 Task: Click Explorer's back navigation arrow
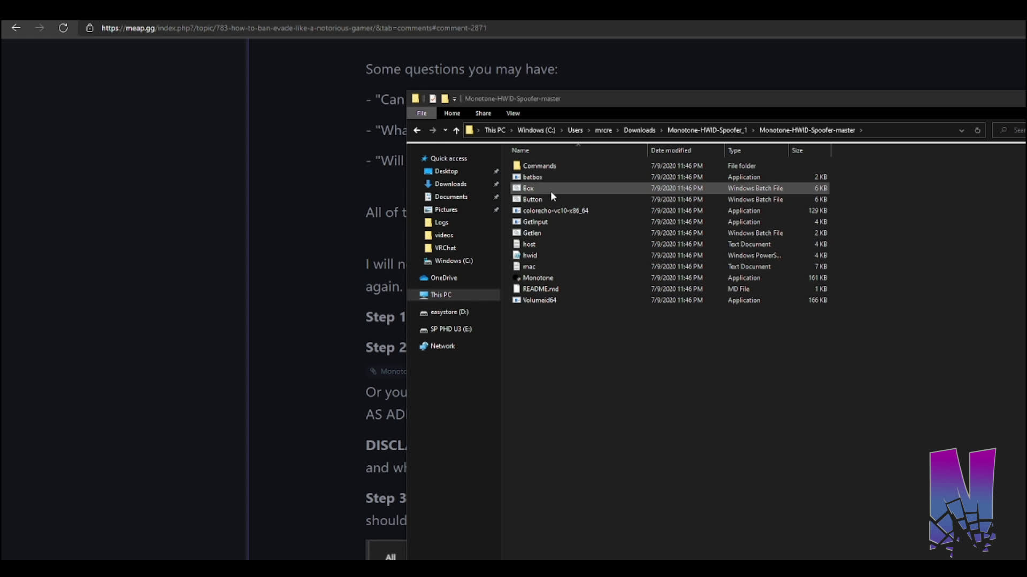pos(417,130)
